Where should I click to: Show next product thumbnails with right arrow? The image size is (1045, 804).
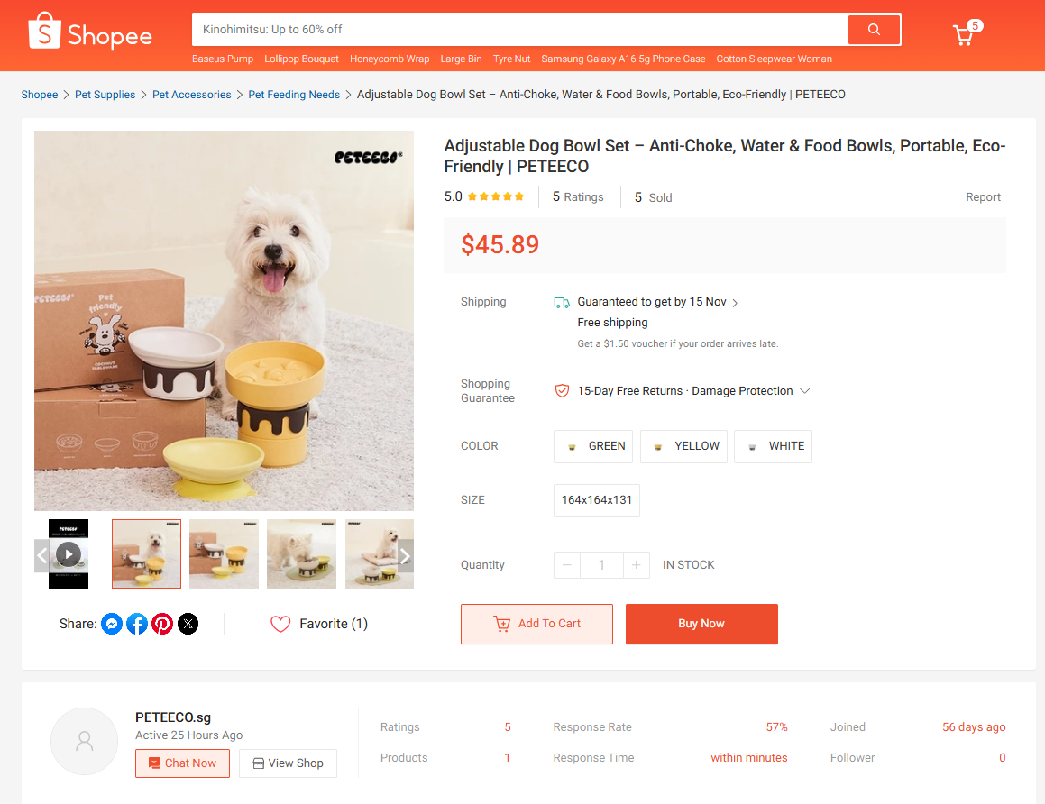pos(405,555)
